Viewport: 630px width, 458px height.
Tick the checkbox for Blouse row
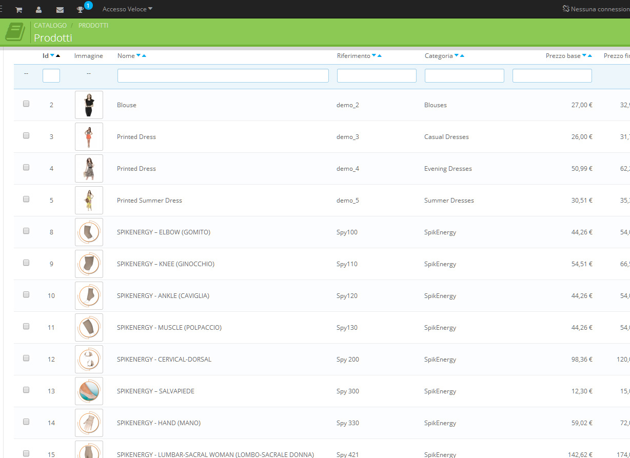pyautogui.click(x=26, y=104)
